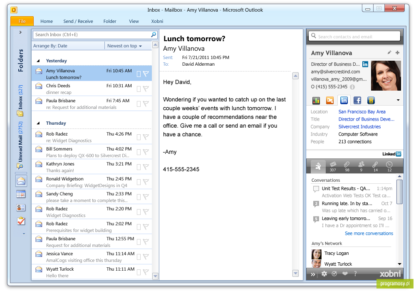
Task: Click the Xobni conversations scrollbar thumb
Action: coord(399,192)
